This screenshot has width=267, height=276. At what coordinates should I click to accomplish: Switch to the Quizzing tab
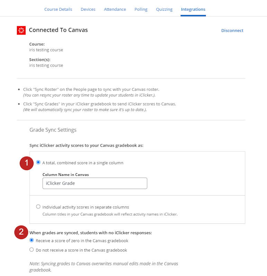pyautogui.click(x=164, y=9)
